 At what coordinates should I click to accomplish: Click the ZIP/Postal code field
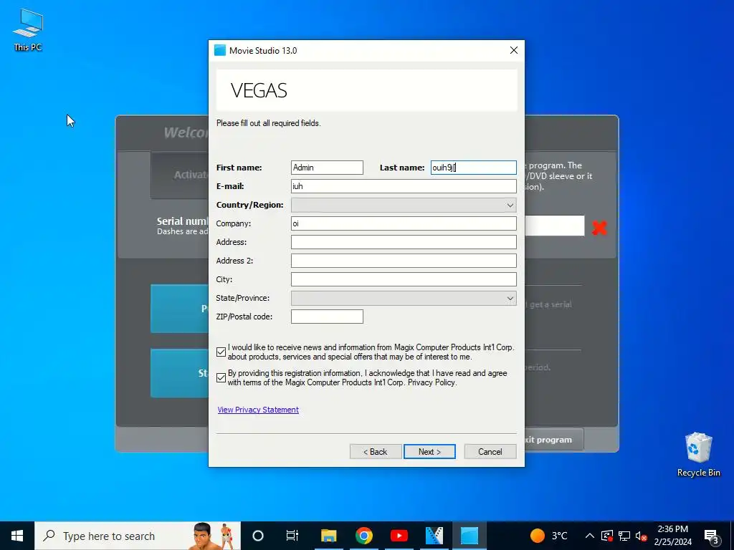coord(327,317)
